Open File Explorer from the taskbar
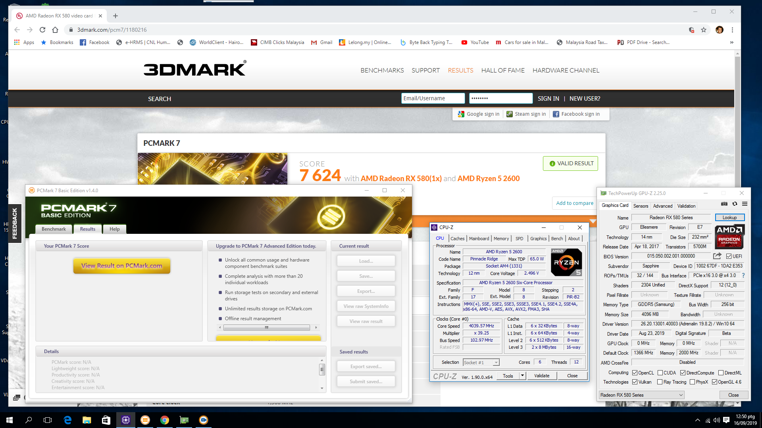The image size is (762, 428). (x=87, y=420)
